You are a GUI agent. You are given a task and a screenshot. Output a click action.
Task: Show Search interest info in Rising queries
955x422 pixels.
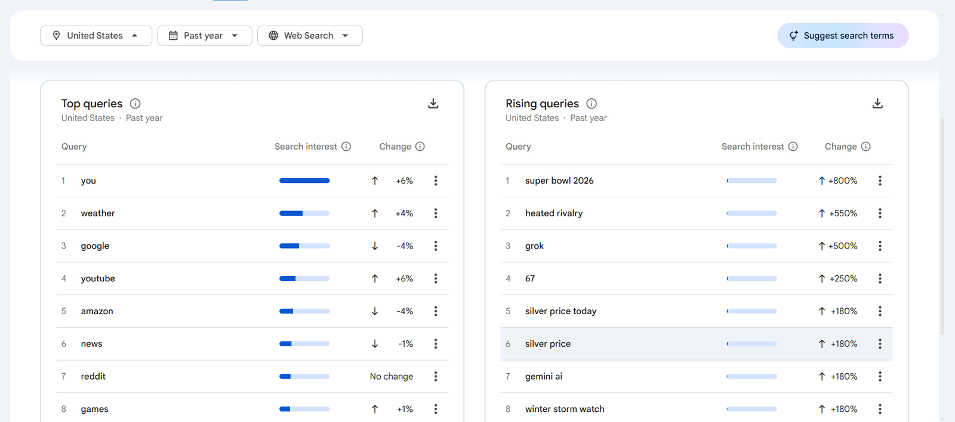[x=793, y=147]
